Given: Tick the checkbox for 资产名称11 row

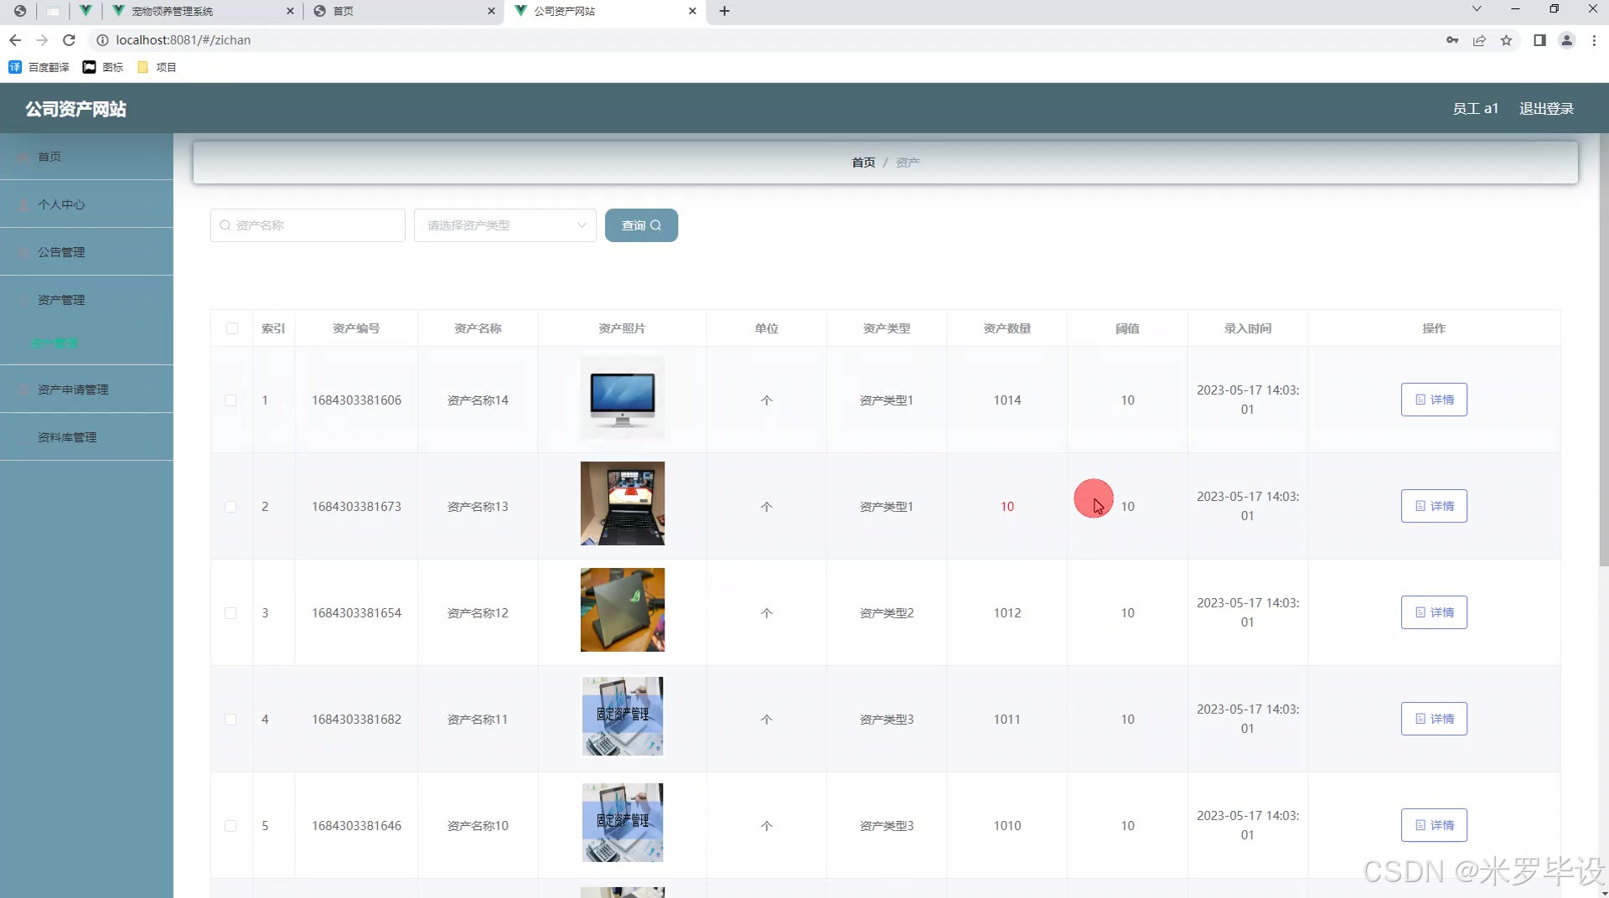Looking at the screenshot, I should click(230, 720).
